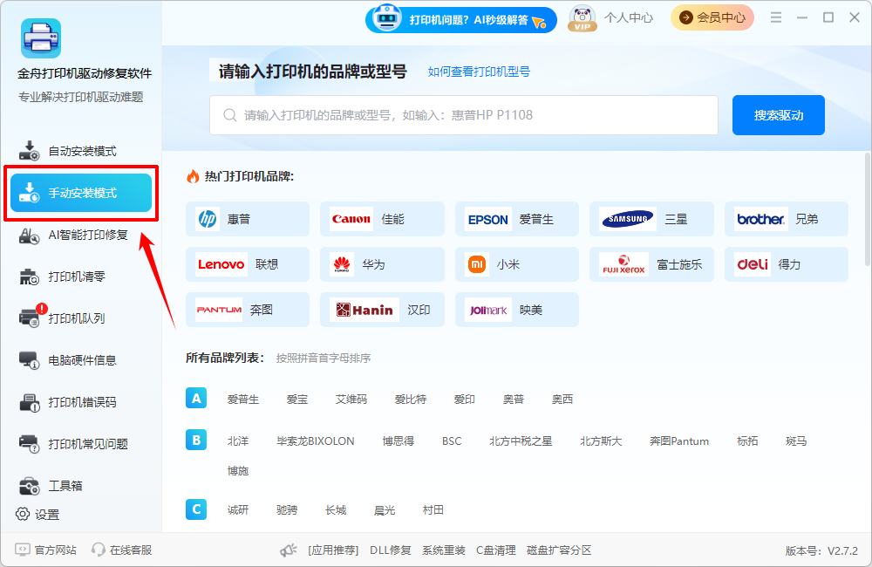Choose 诚研 brand
The image size is (872, 567).
coord(238,509)
